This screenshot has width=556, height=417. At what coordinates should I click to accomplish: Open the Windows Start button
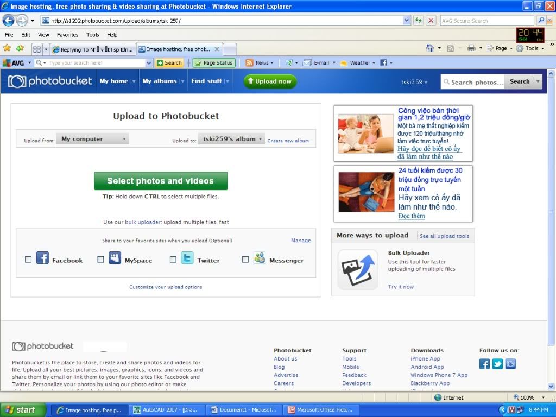23,410
